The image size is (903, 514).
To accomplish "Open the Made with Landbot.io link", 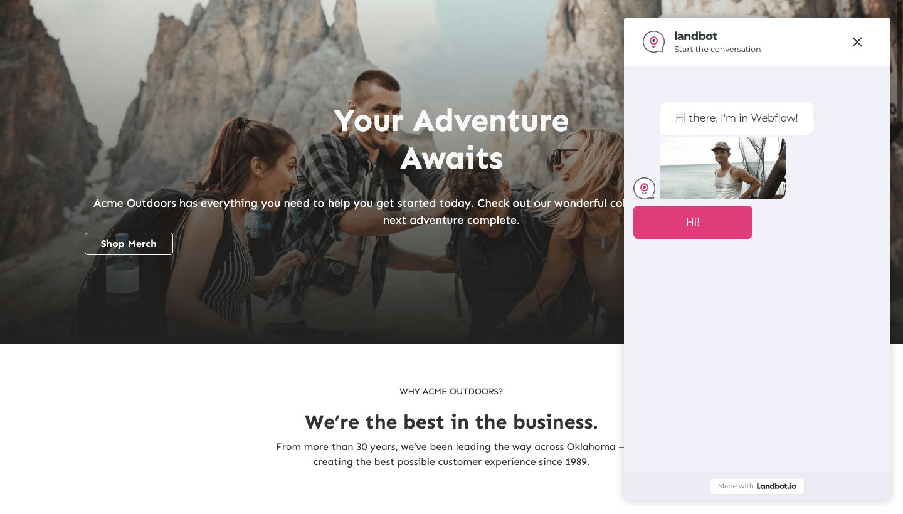I will tap(757, 486).
